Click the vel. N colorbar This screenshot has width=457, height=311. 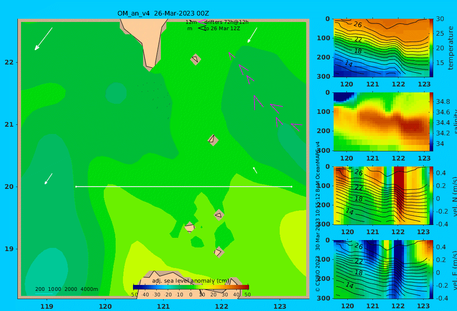point(431,195)
